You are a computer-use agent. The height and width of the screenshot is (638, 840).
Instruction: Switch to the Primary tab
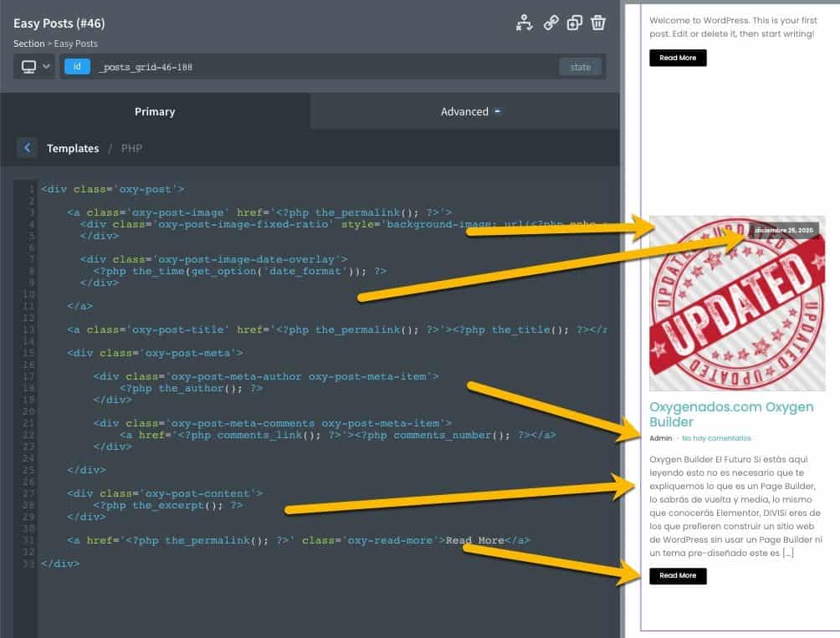click(x=155, y=111)
